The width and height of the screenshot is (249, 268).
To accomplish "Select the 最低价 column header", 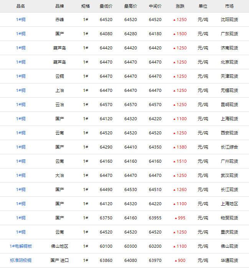I will pos(106,6).
